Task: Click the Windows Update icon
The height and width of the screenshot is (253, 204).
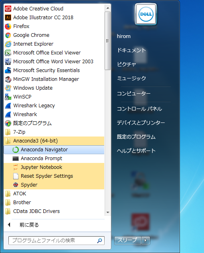Action: pos(8,88)
